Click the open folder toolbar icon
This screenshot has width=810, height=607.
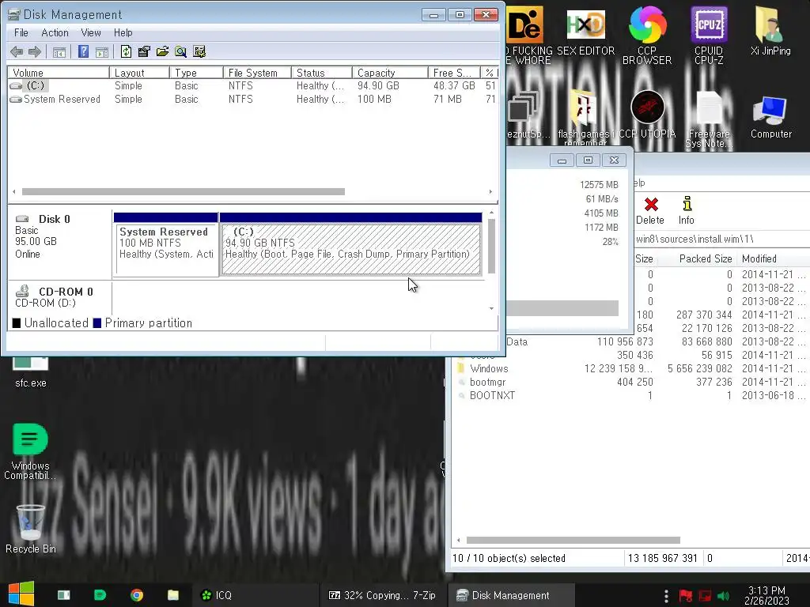[162, 51]
